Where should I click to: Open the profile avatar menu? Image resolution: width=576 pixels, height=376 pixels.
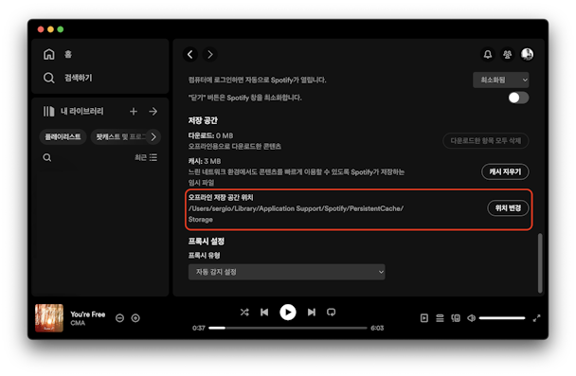[x=527, y=54]
